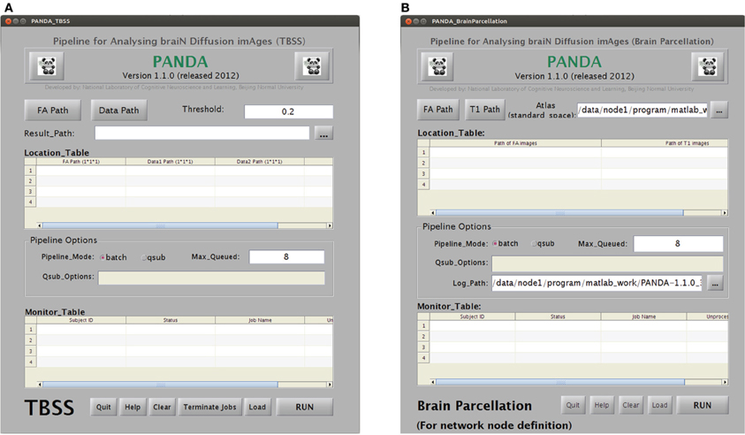
Task: Click 'Subject ID' header in TBSS Monitor_Table
Action: click(x=81, y=320)
